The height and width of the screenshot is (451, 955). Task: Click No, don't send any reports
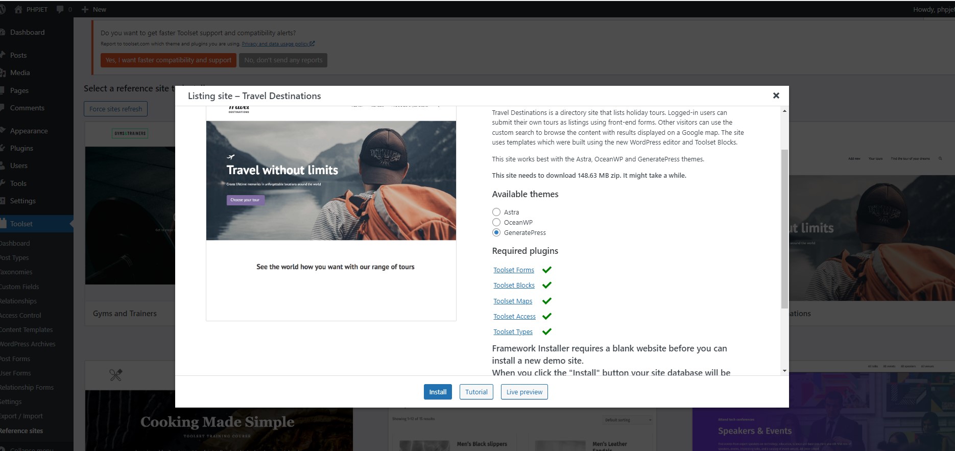(x=283, y=60)
